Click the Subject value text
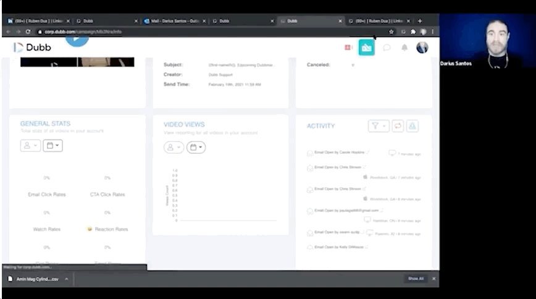Image resolution: width=536 pixels, height=299 pixels. 241,65
